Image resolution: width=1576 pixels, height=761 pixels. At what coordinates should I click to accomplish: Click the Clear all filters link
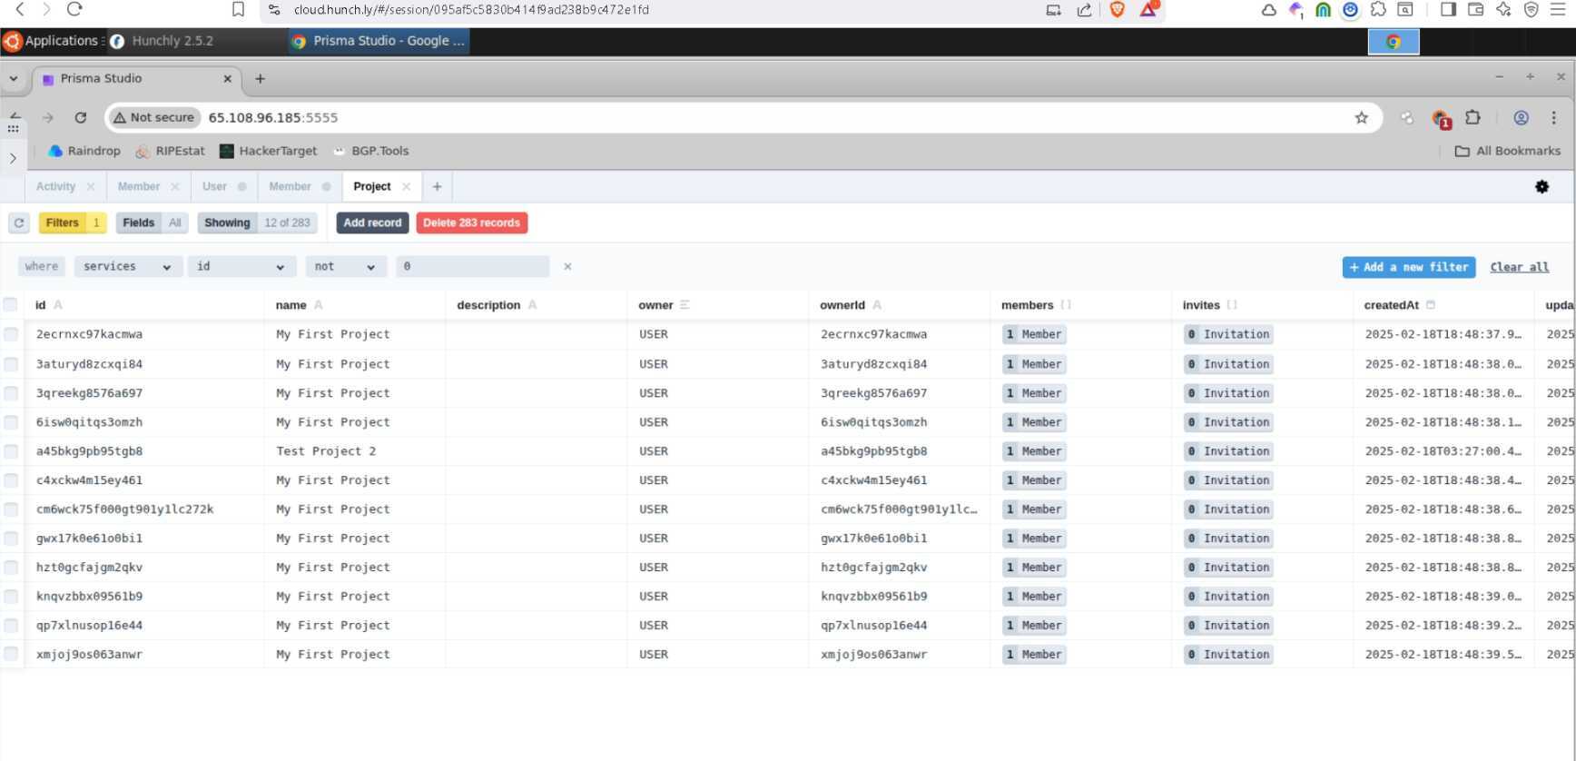tap(1519, 267)
